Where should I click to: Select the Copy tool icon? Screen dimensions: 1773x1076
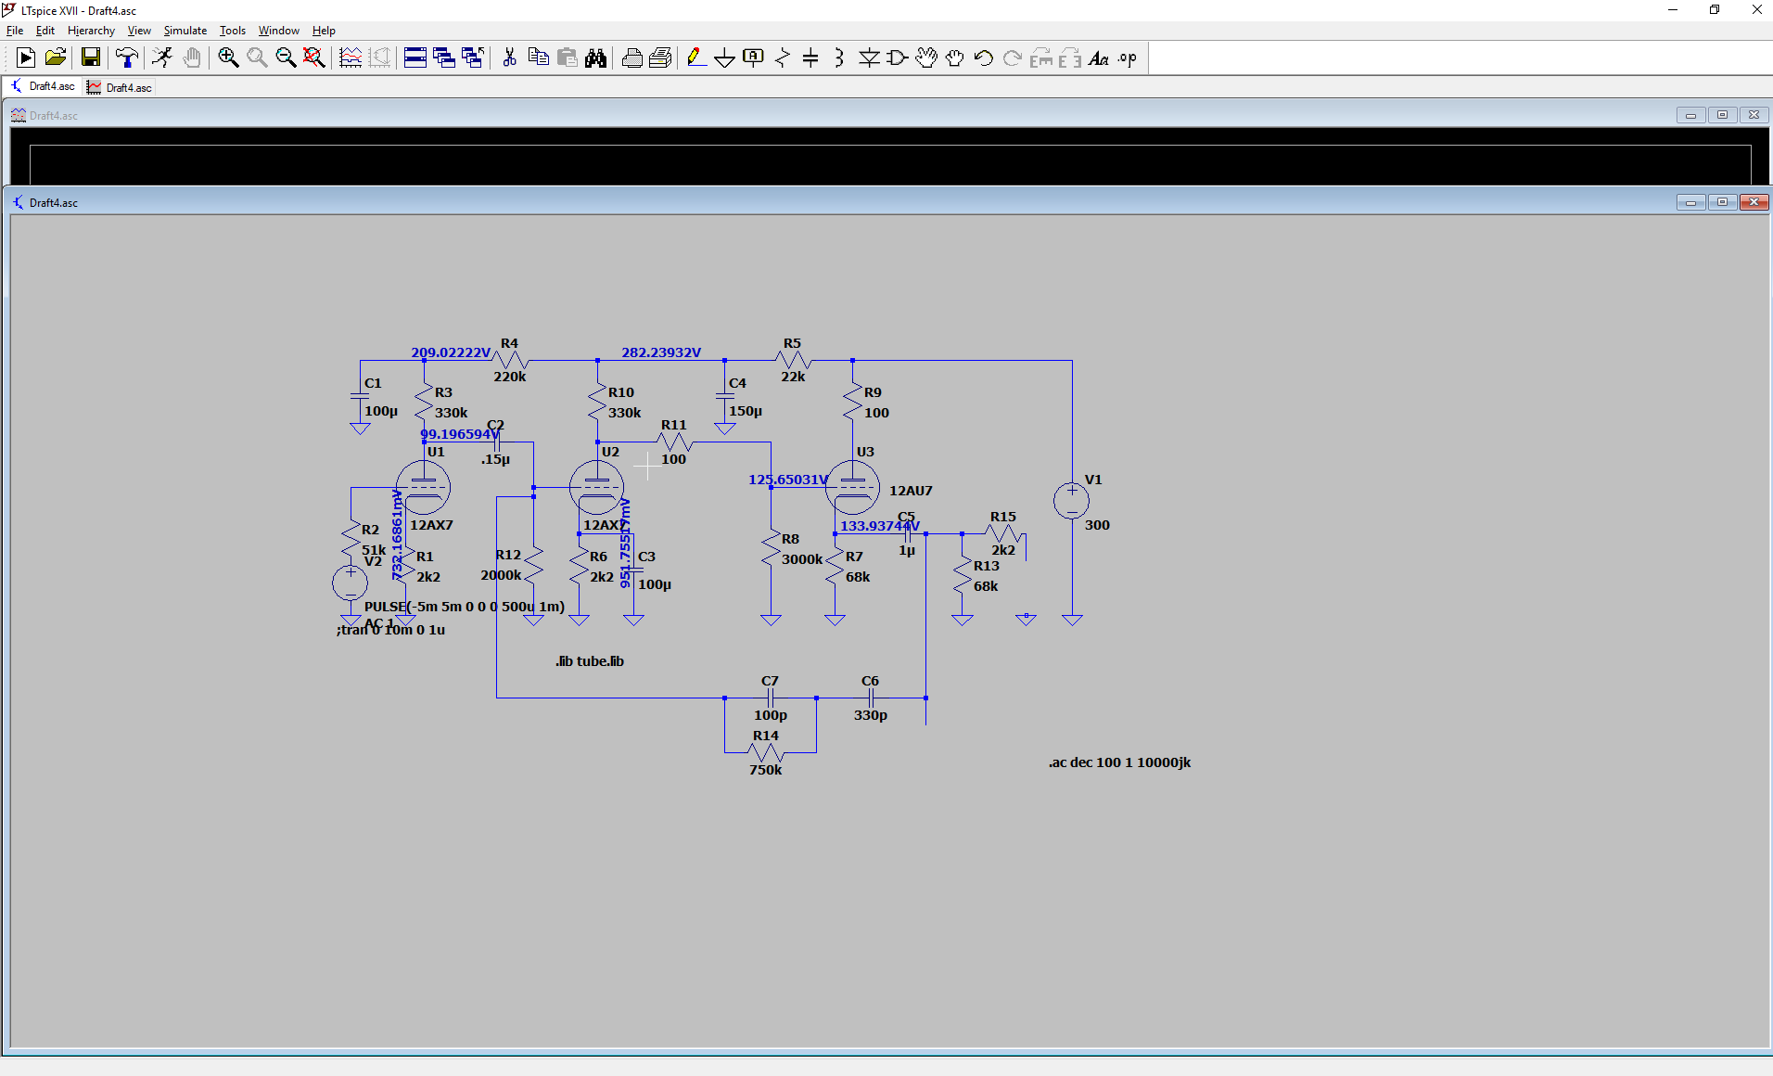coord(538,58)
